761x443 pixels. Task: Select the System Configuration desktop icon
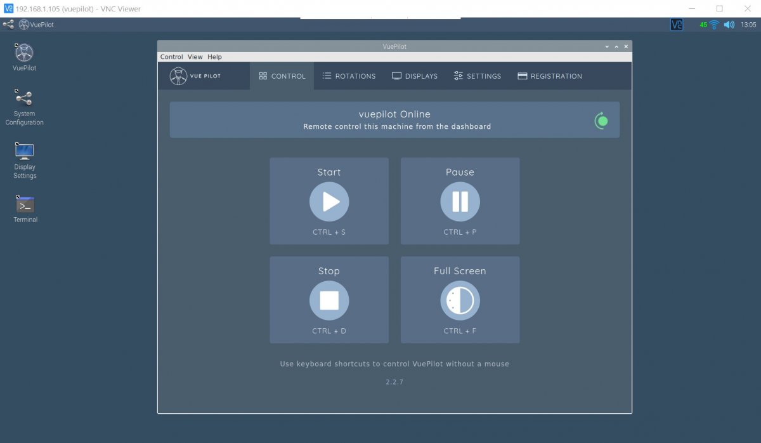coord(24,107)
